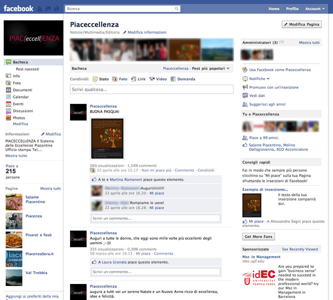Open Val Trebbia page thumbnail

pyautogui.click(x=14, y=277)
